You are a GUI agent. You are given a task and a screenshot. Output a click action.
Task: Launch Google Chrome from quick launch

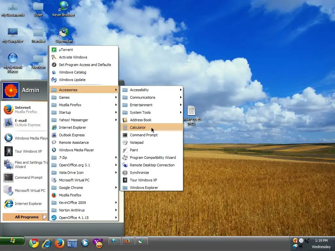pos(34,243)
